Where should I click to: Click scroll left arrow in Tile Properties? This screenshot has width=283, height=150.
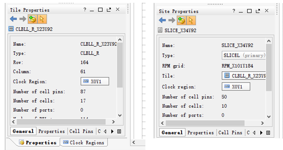(x=14, y=122)
